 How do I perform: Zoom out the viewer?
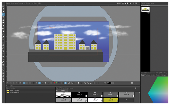(x=88, y=83)
